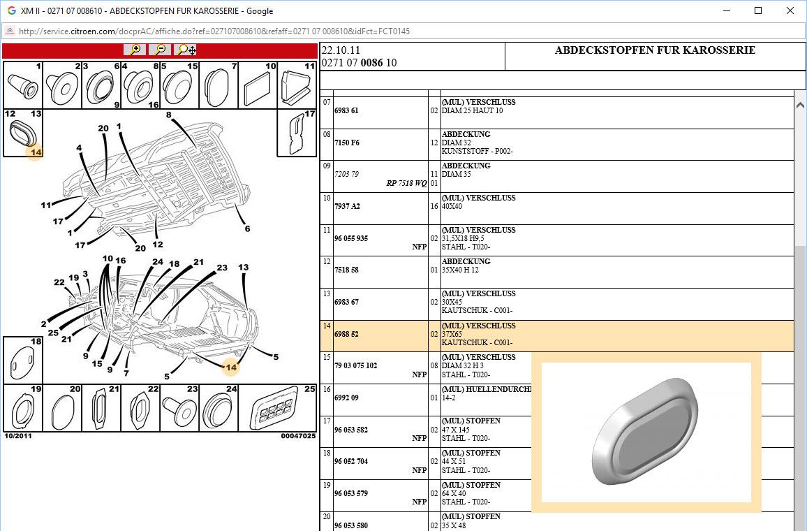Click the Google favicon in title bar

click(11, 10)
